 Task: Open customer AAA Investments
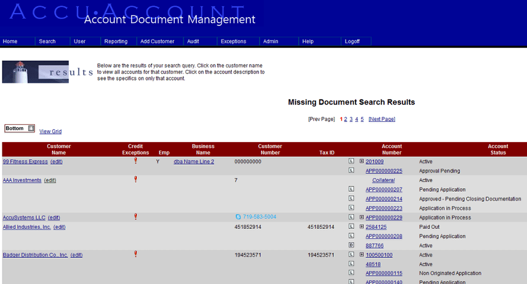(22, 180)
